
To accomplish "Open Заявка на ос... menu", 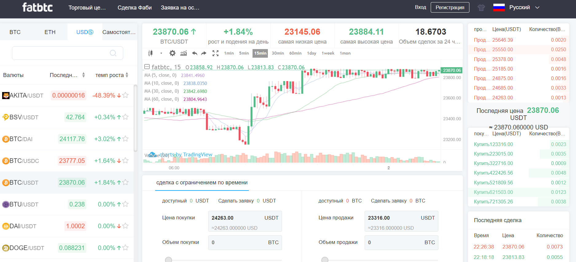I will point(180,7).
